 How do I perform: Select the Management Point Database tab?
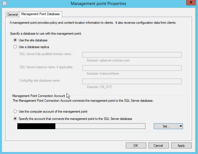point(40,14)
